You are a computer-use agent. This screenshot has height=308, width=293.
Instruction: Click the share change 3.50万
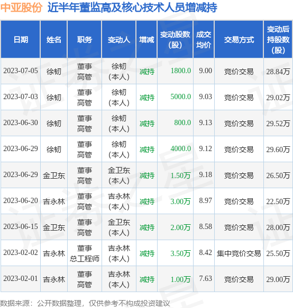click(180, 253)
